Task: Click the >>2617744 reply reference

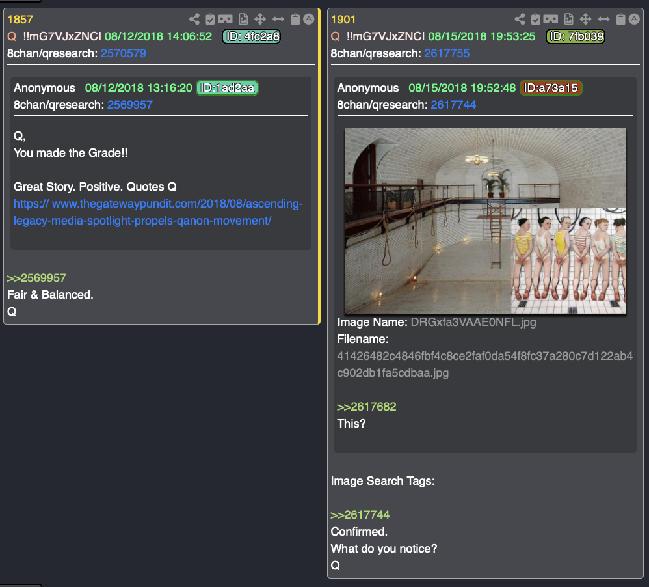Action: [360, 515]
